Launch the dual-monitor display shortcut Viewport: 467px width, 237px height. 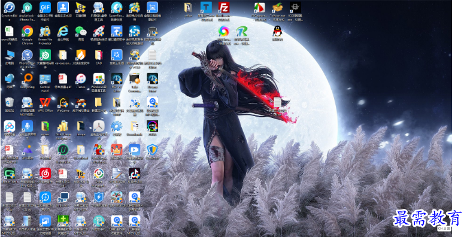pos(63,197)
